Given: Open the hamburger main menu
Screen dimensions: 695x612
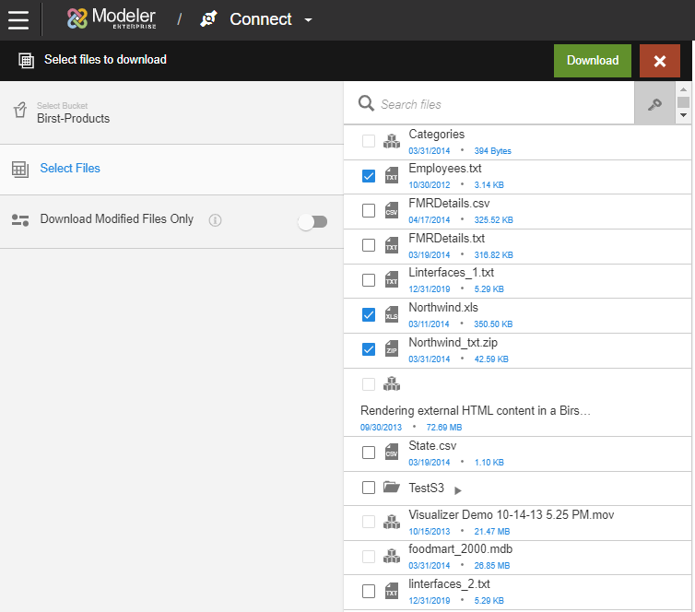Looking at the screenshot, I should click(x=18, y=19).
